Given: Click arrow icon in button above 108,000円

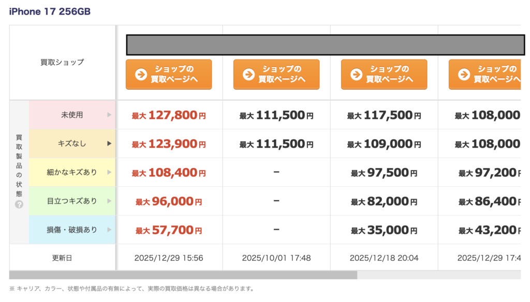Looking at the screenshot, I should coord(464,74).
